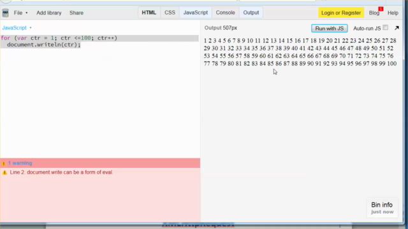Click the Run with JS button
This screenshot has height=229, width=408.
(x=329, y=28)
